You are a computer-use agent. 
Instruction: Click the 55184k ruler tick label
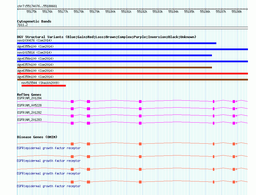(x=173, y=12)
